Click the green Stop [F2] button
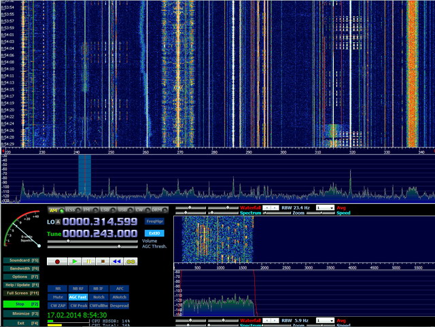This screenshot has height=327, width=435. 21,305
